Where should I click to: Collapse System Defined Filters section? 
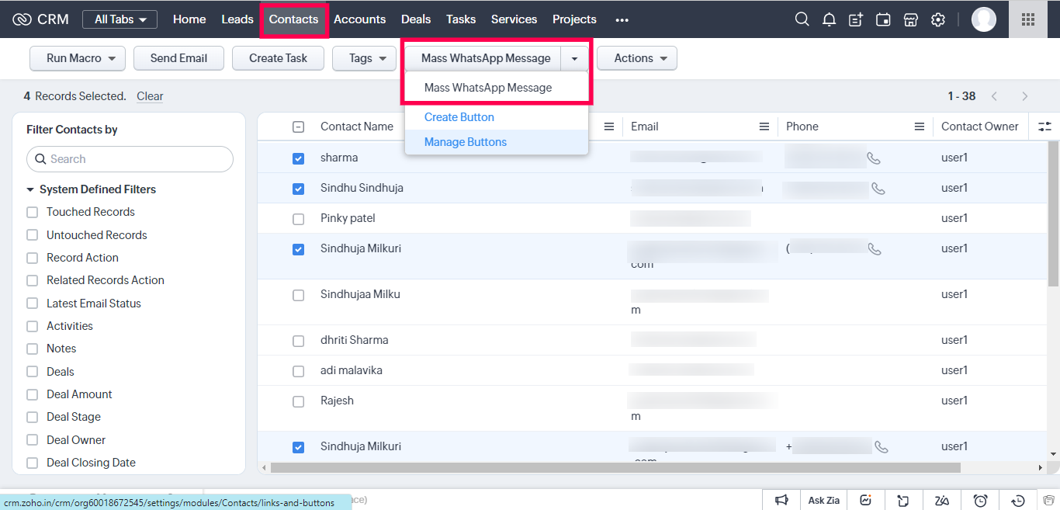(30, 189)
